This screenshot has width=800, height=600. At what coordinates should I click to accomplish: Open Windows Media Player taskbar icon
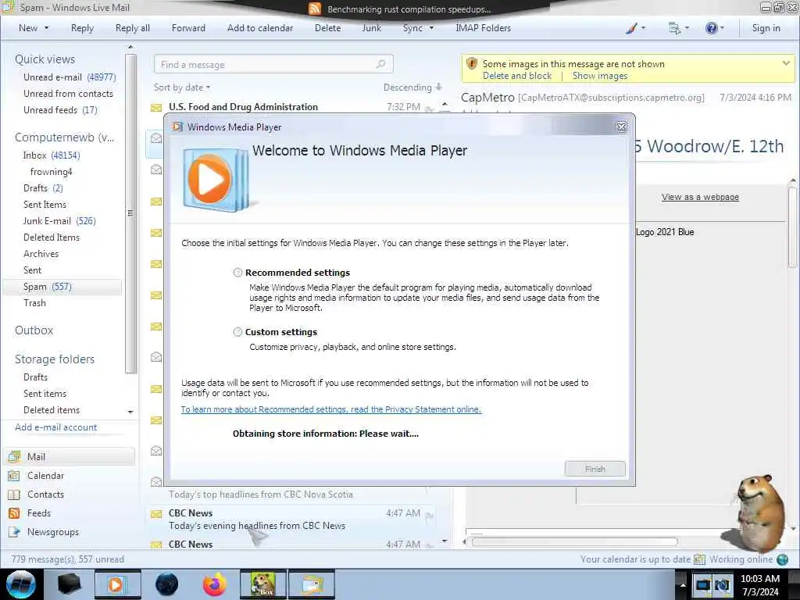tap(117, 584)
